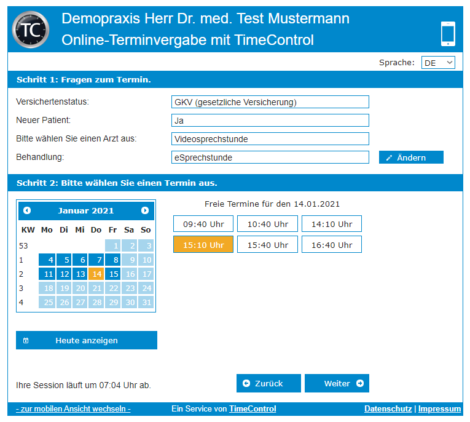Select the 10:40 Uhr time slot
Image resolution: width=470 pixels, height=422 pixels.
point(267,224)
